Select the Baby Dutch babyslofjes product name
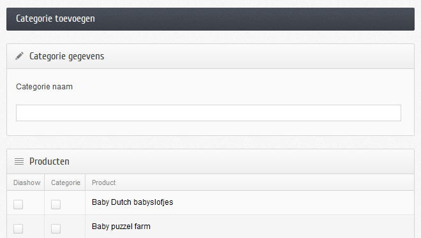Viewport: 421px width, 238px height. [133, 202]
